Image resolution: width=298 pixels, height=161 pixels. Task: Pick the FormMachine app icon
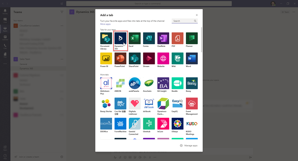point(120,124)
